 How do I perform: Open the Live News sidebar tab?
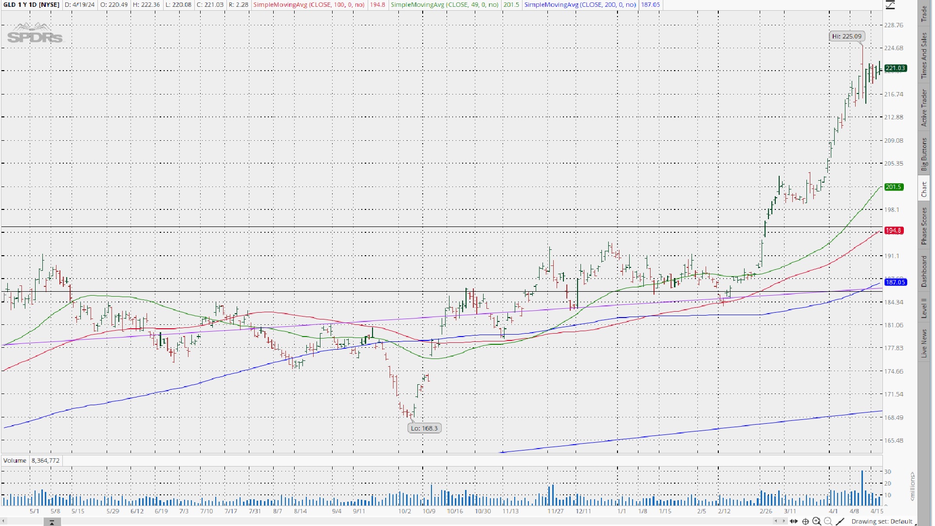pyautogui.click(x=924, y=343)
